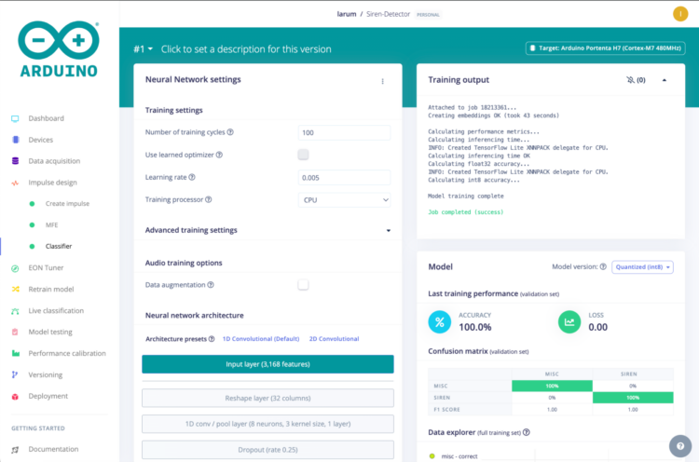
Task: Show help for Data explorer
Action: point(526,432)
